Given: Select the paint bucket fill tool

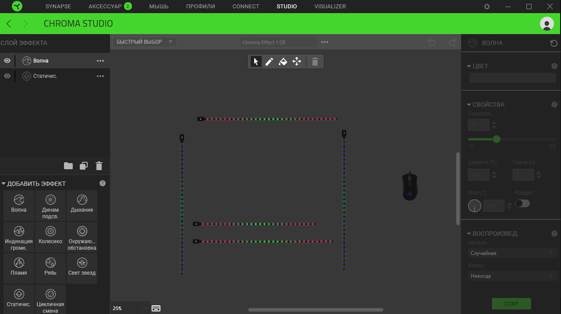Looking at the screenshot, I should 283,62.
